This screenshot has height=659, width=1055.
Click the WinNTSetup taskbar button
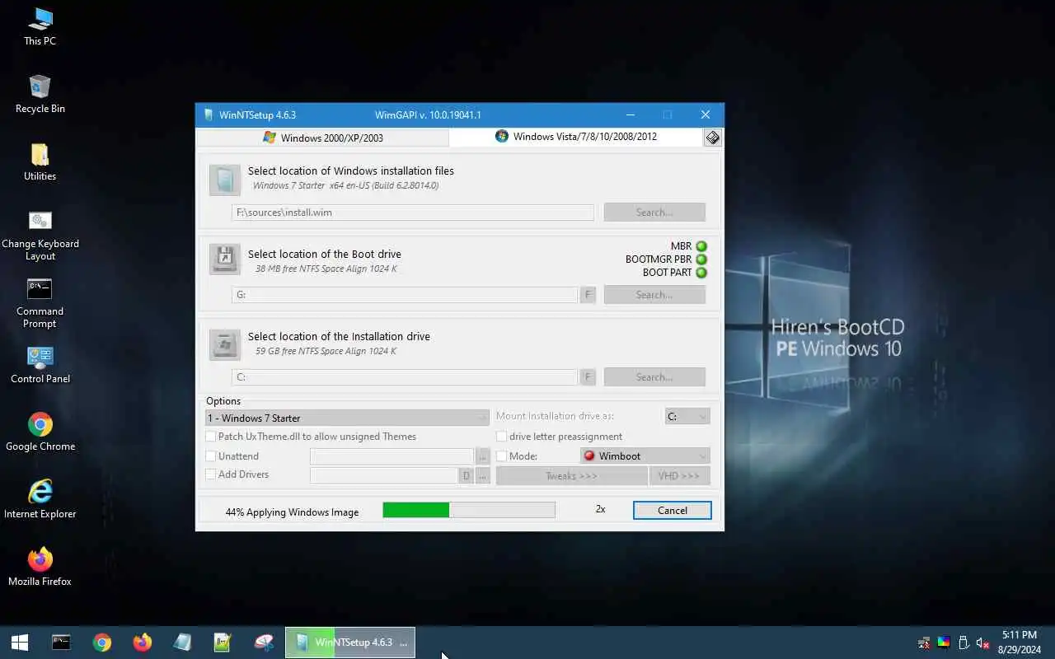click(350, 643)
